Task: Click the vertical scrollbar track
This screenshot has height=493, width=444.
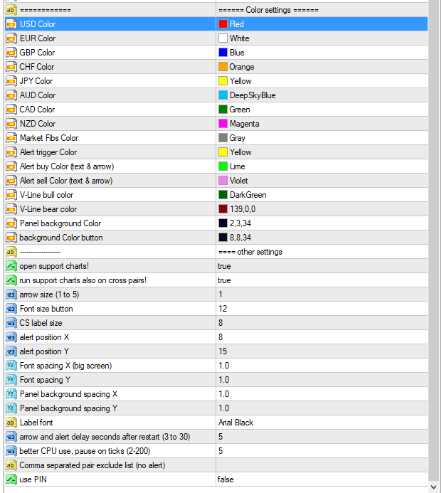Action: click(x=433, y=239)
